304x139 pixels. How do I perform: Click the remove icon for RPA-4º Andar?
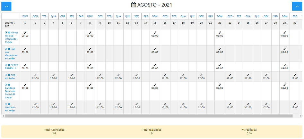9,75
